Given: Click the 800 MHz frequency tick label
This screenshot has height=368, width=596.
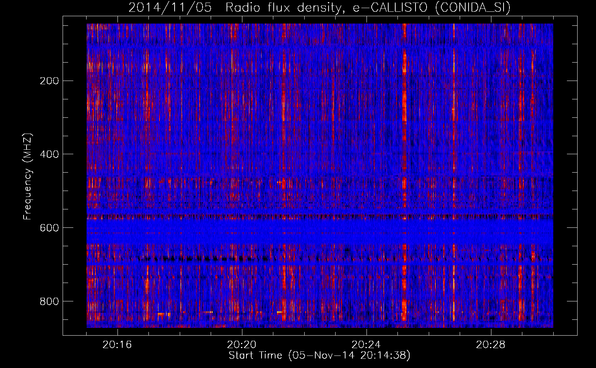Looking at the screenshot, I should click(x=49, y=301).
